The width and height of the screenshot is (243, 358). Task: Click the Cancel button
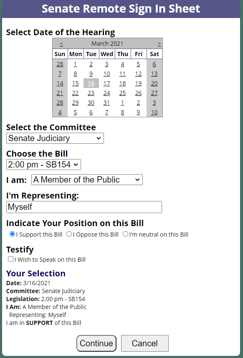coord(144,343)
